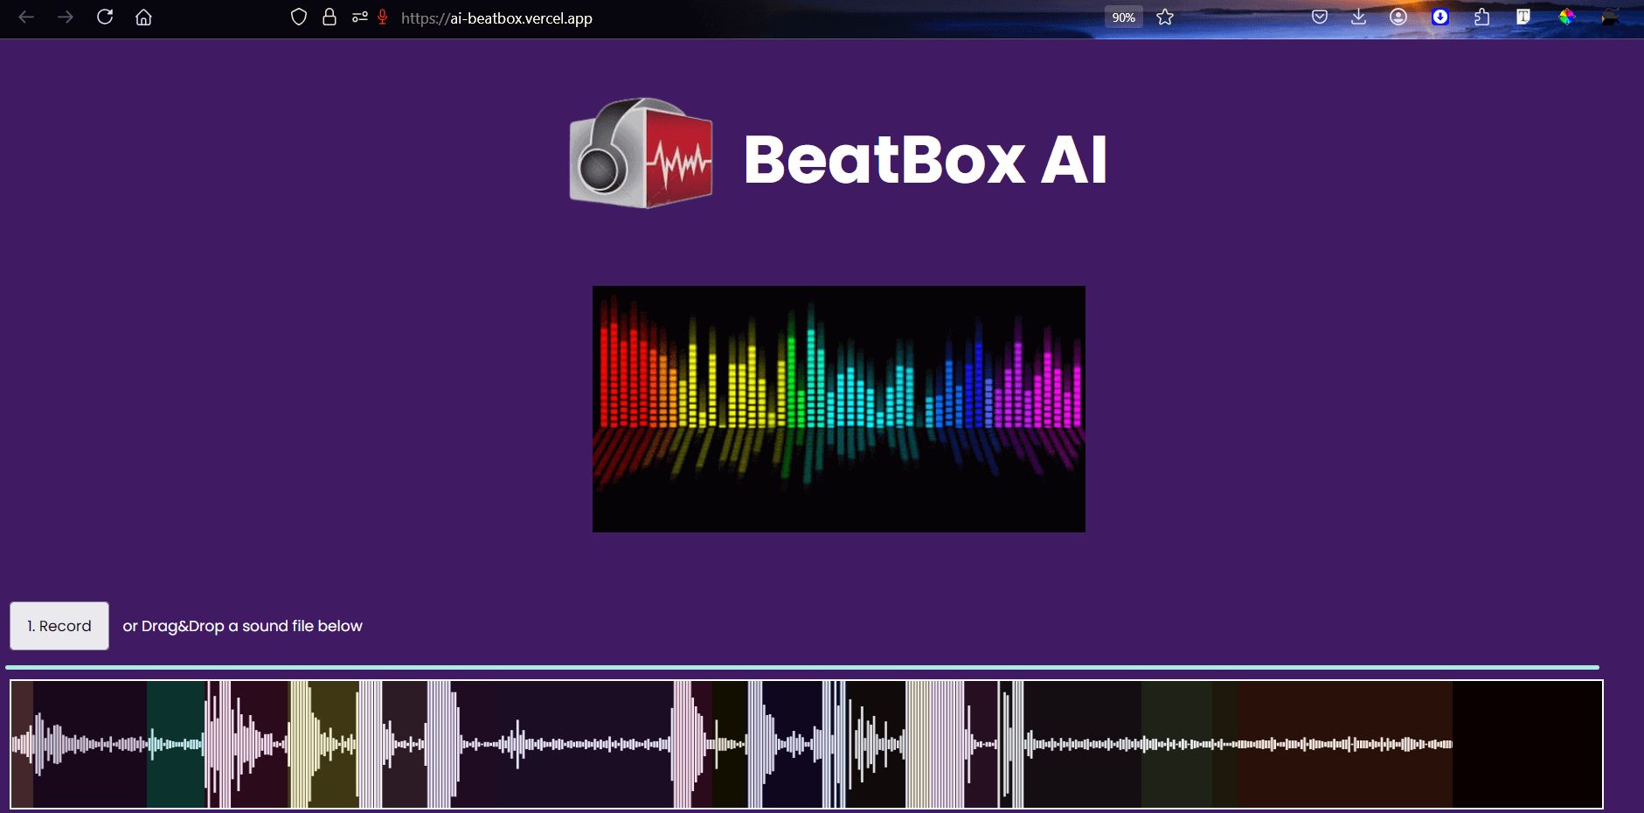Go to homepage via home icon
This screenshot has width=1644, height=813.
(x=144, y=17)
